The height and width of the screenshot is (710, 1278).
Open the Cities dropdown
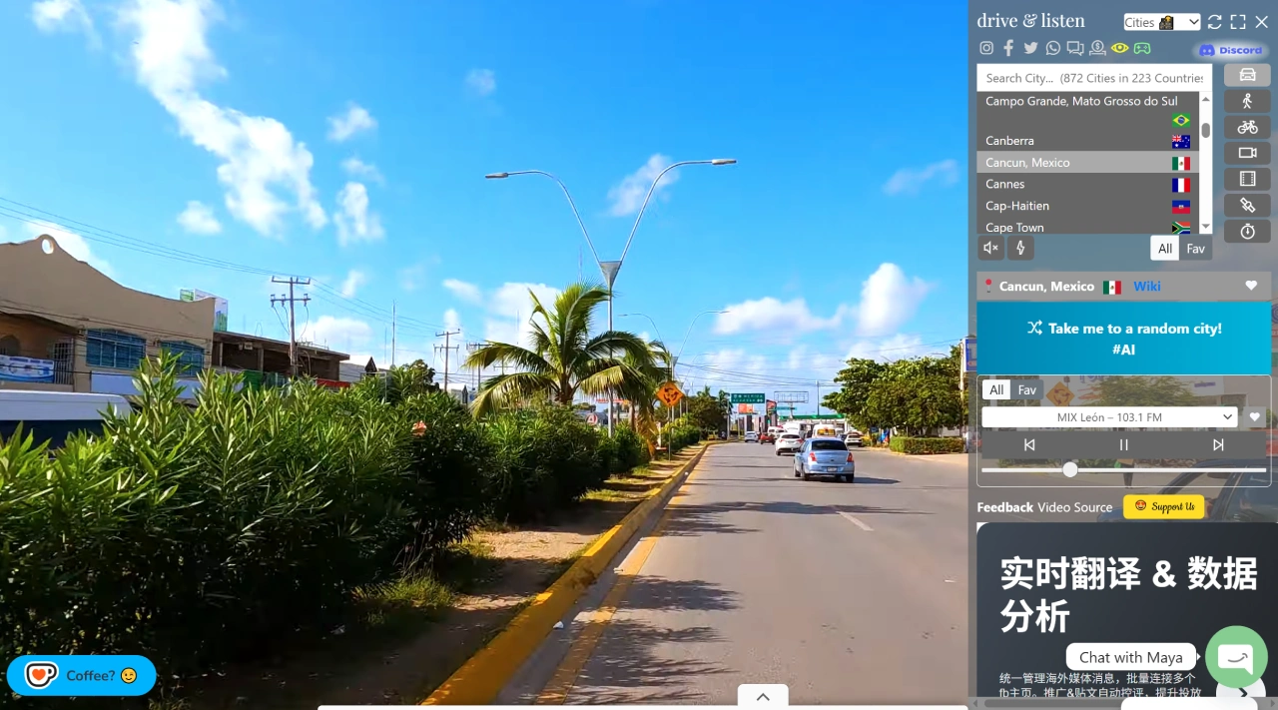point(1161,22)
